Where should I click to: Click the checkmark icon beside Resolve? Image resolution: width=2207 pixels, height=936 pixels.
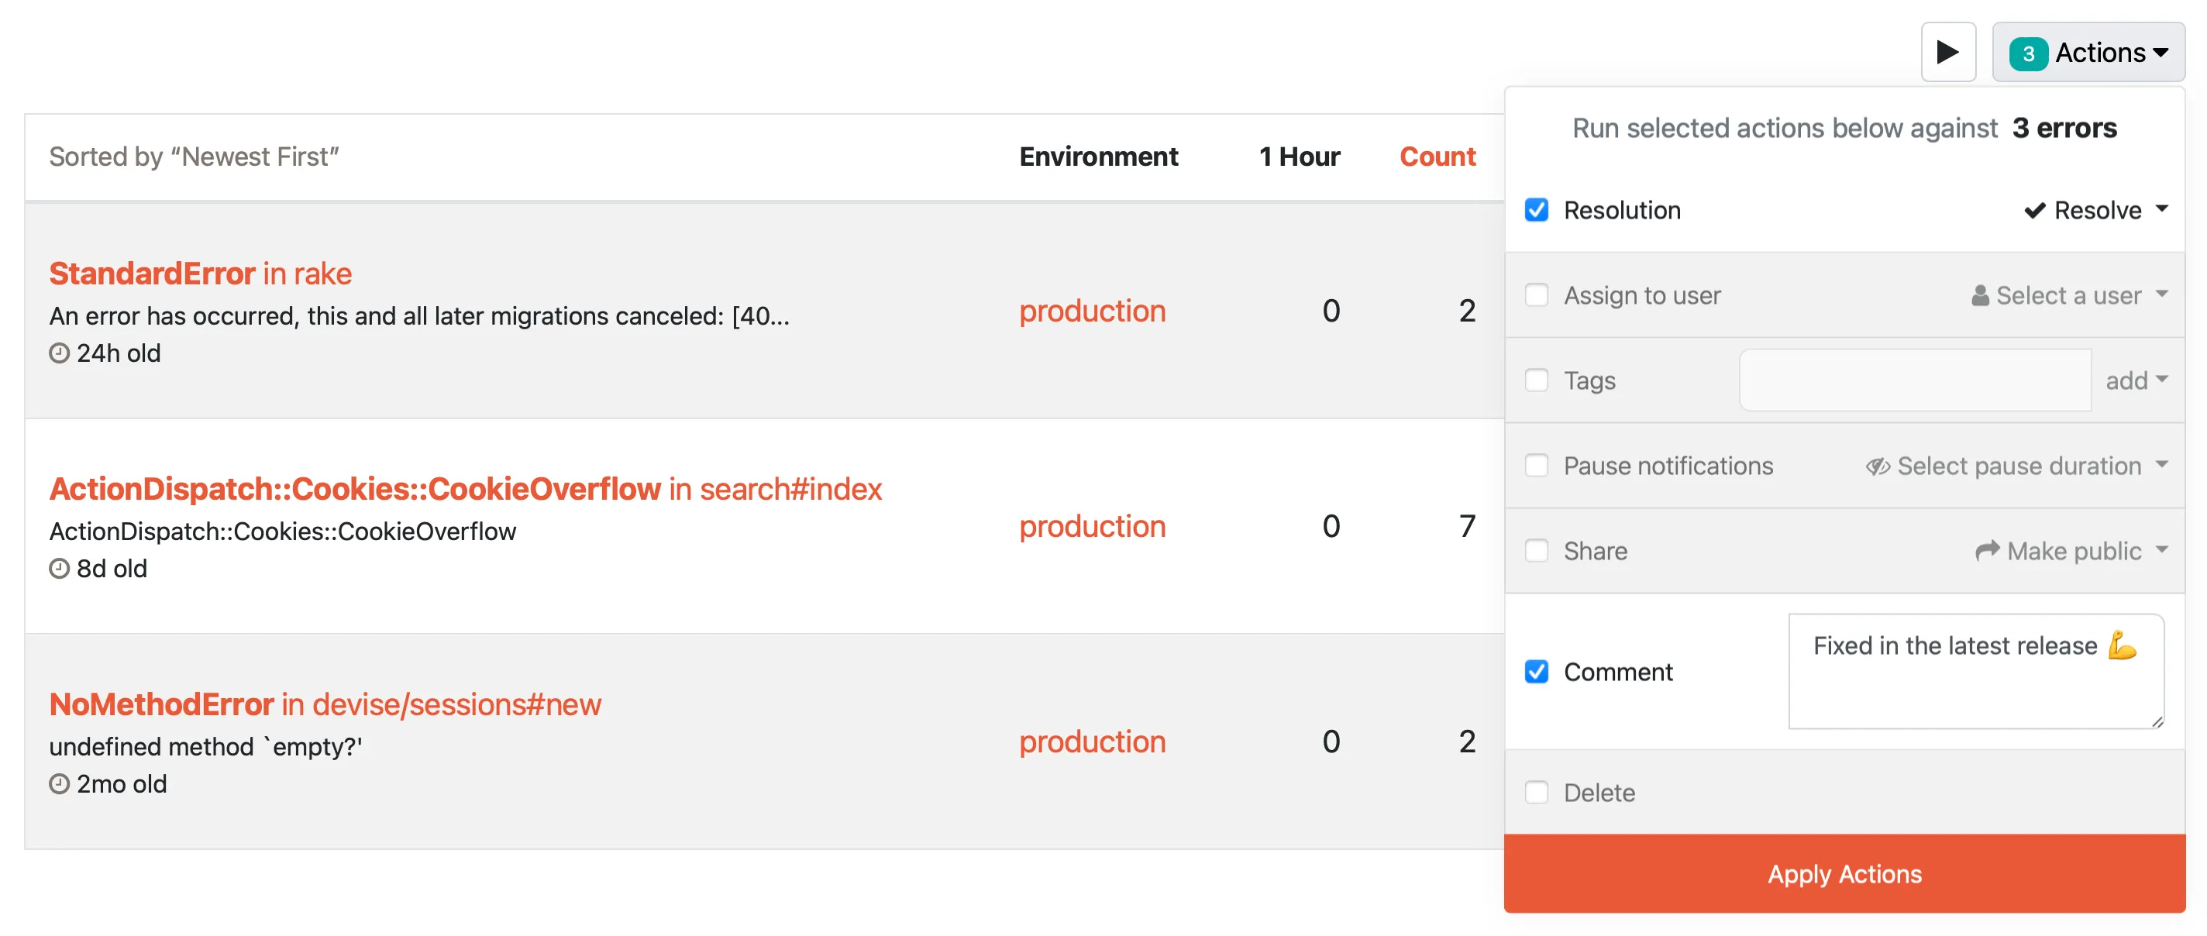tap(2034, 210)
